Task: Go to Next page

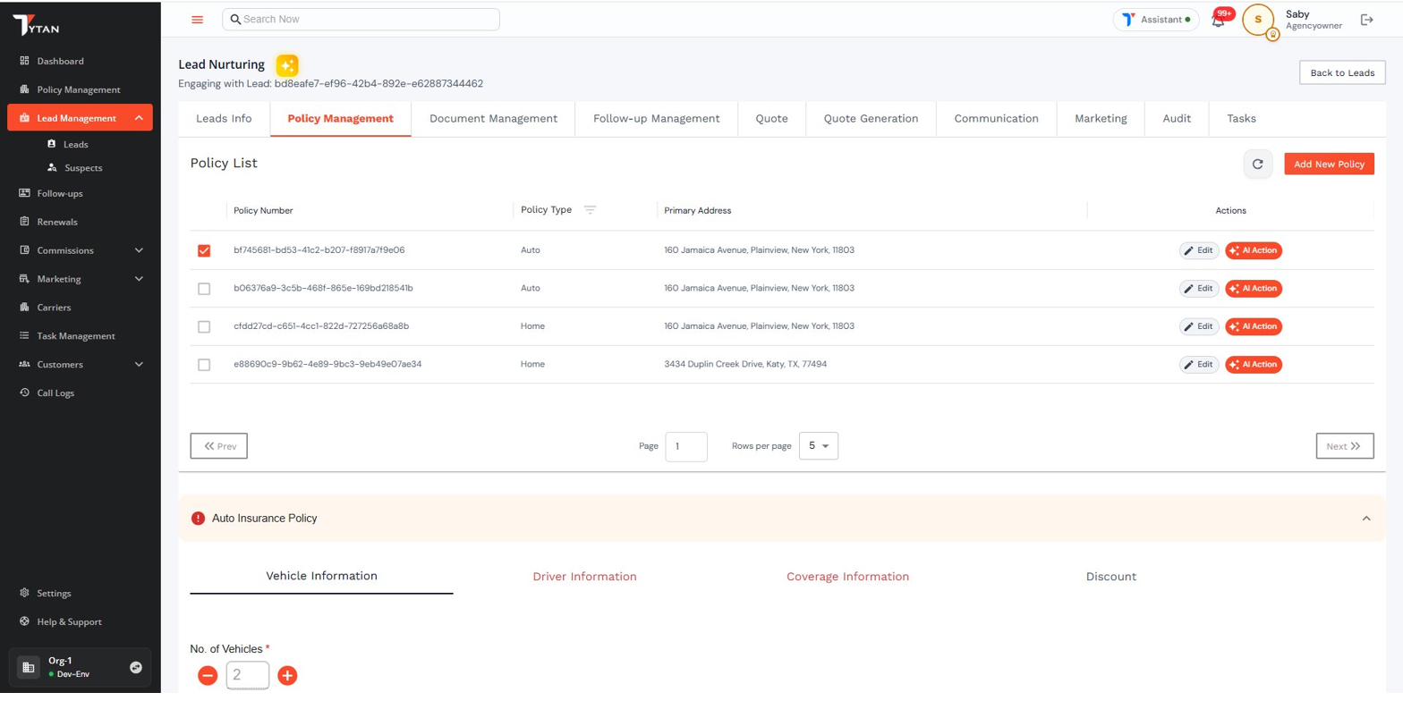Action: coord(1345,446)
